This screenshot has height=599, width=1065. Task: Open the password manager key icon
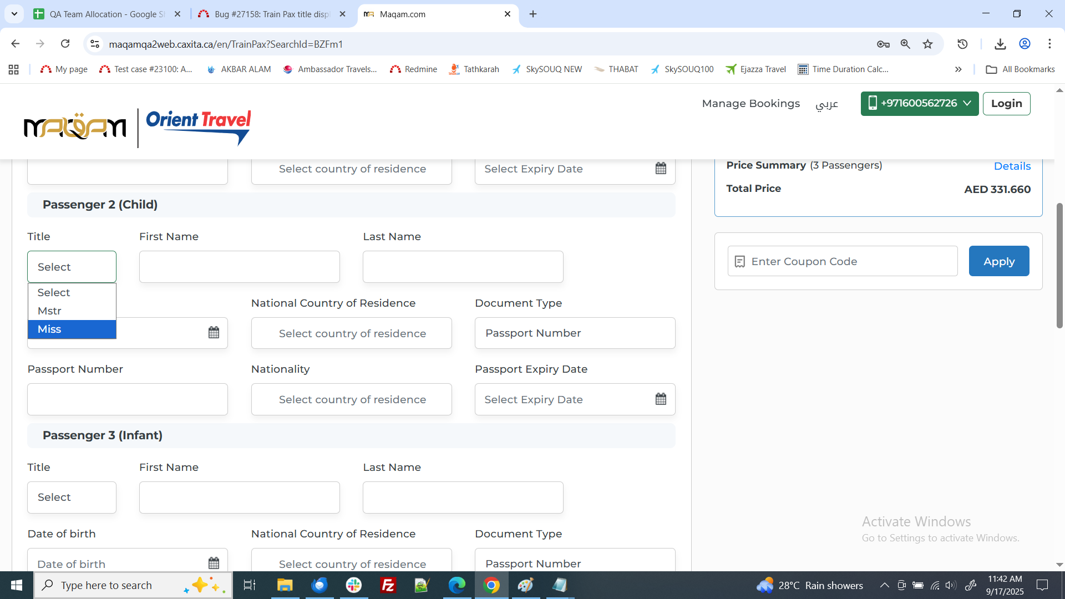(x=883, y=44)
